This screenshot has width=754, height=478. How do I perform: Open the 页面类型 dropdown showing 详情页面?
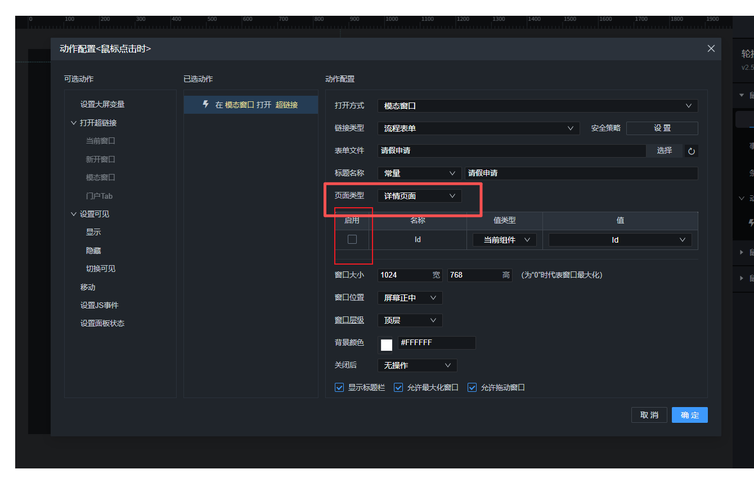[x=419, y=196]
